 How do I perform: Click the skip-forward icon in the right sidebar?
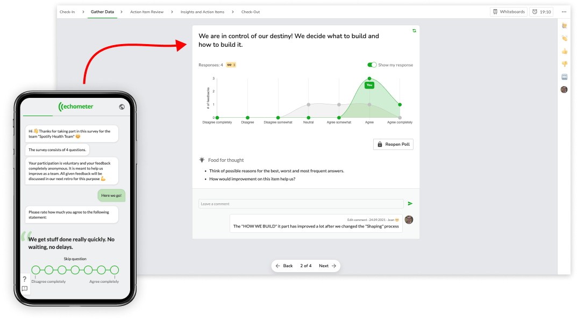point(564,76)
